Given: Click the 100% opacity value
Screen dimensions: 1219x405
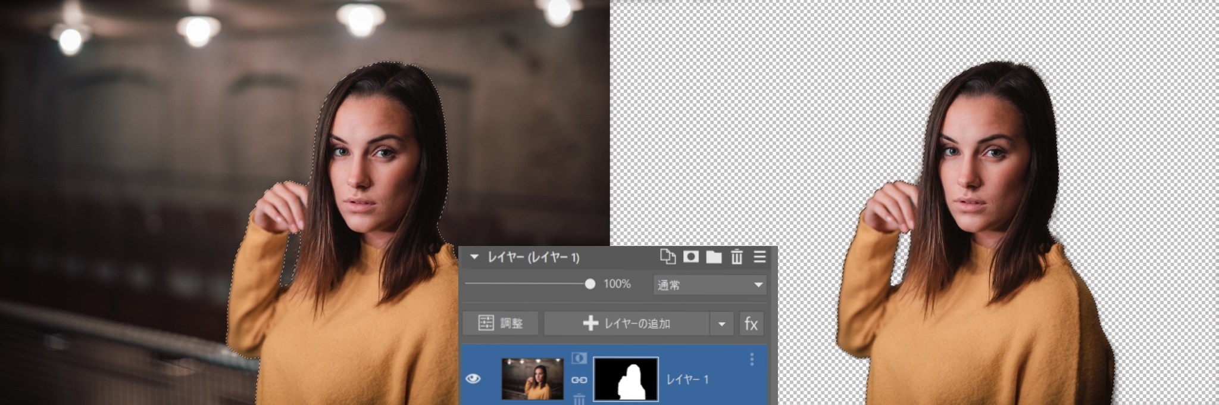Looking at the screenshot, I should click(617, 284).
